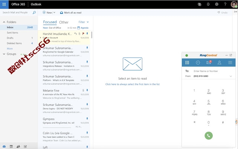Toggle pin on Harshit Imudianda message
Viewport: 238px width, 149px height.
tap(87, 34)
